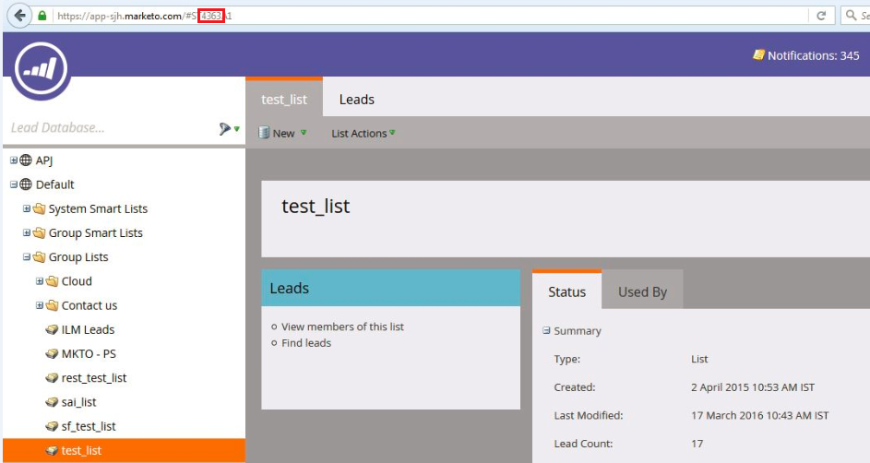Click the browser URL address bar
870x463 pixels.
[430, 16]
